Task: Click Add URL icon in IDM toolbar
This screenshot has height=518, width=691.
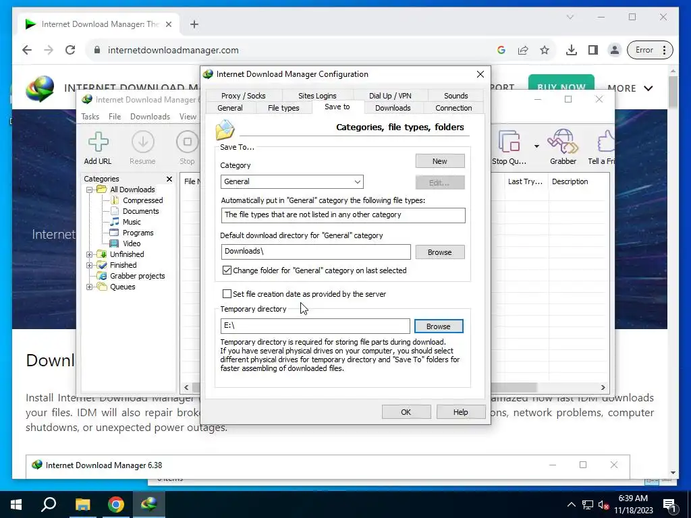Action: click(x=98, y=142)
